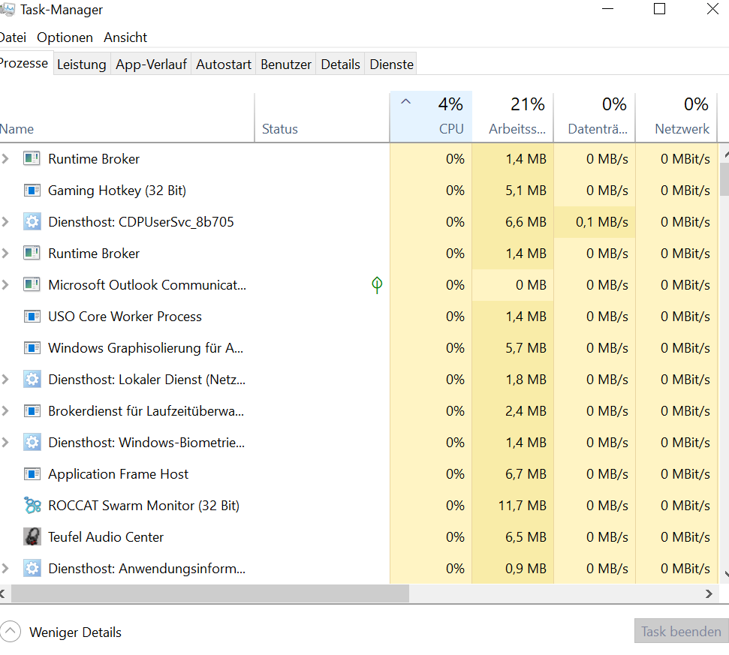Click the 5,7 MB memory value

point(526,348)
